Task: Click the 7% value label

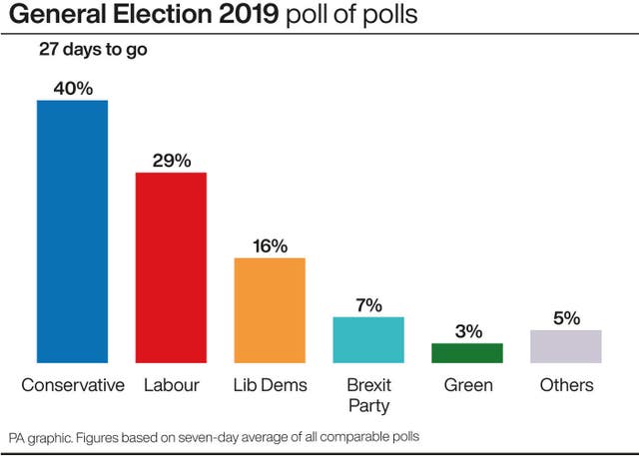Action: 368,305
